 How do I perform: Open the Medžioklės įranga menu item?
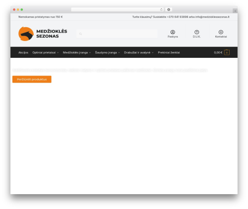point(75,52)
